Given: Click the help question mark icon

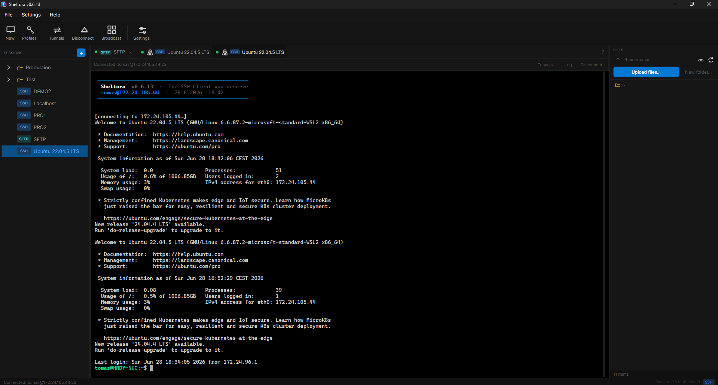Looking at the screenshot, I should (x=603, y=52).
